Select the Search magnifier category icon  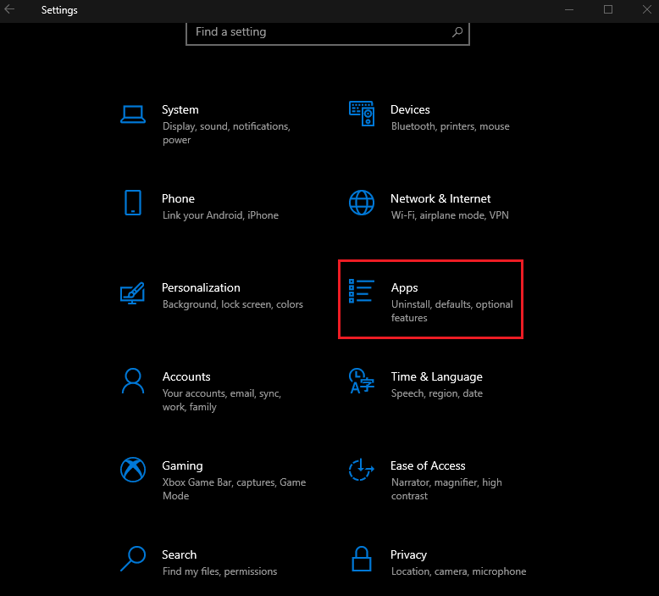(x=133, y=559)
